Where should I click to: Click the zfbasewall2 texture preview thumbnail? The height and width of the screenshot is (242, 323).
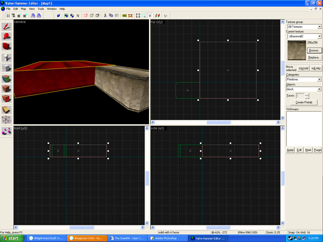[296, 50]
